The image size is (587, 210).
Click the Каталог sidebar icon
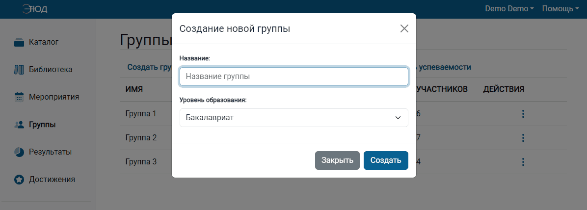tap(19, 42)
